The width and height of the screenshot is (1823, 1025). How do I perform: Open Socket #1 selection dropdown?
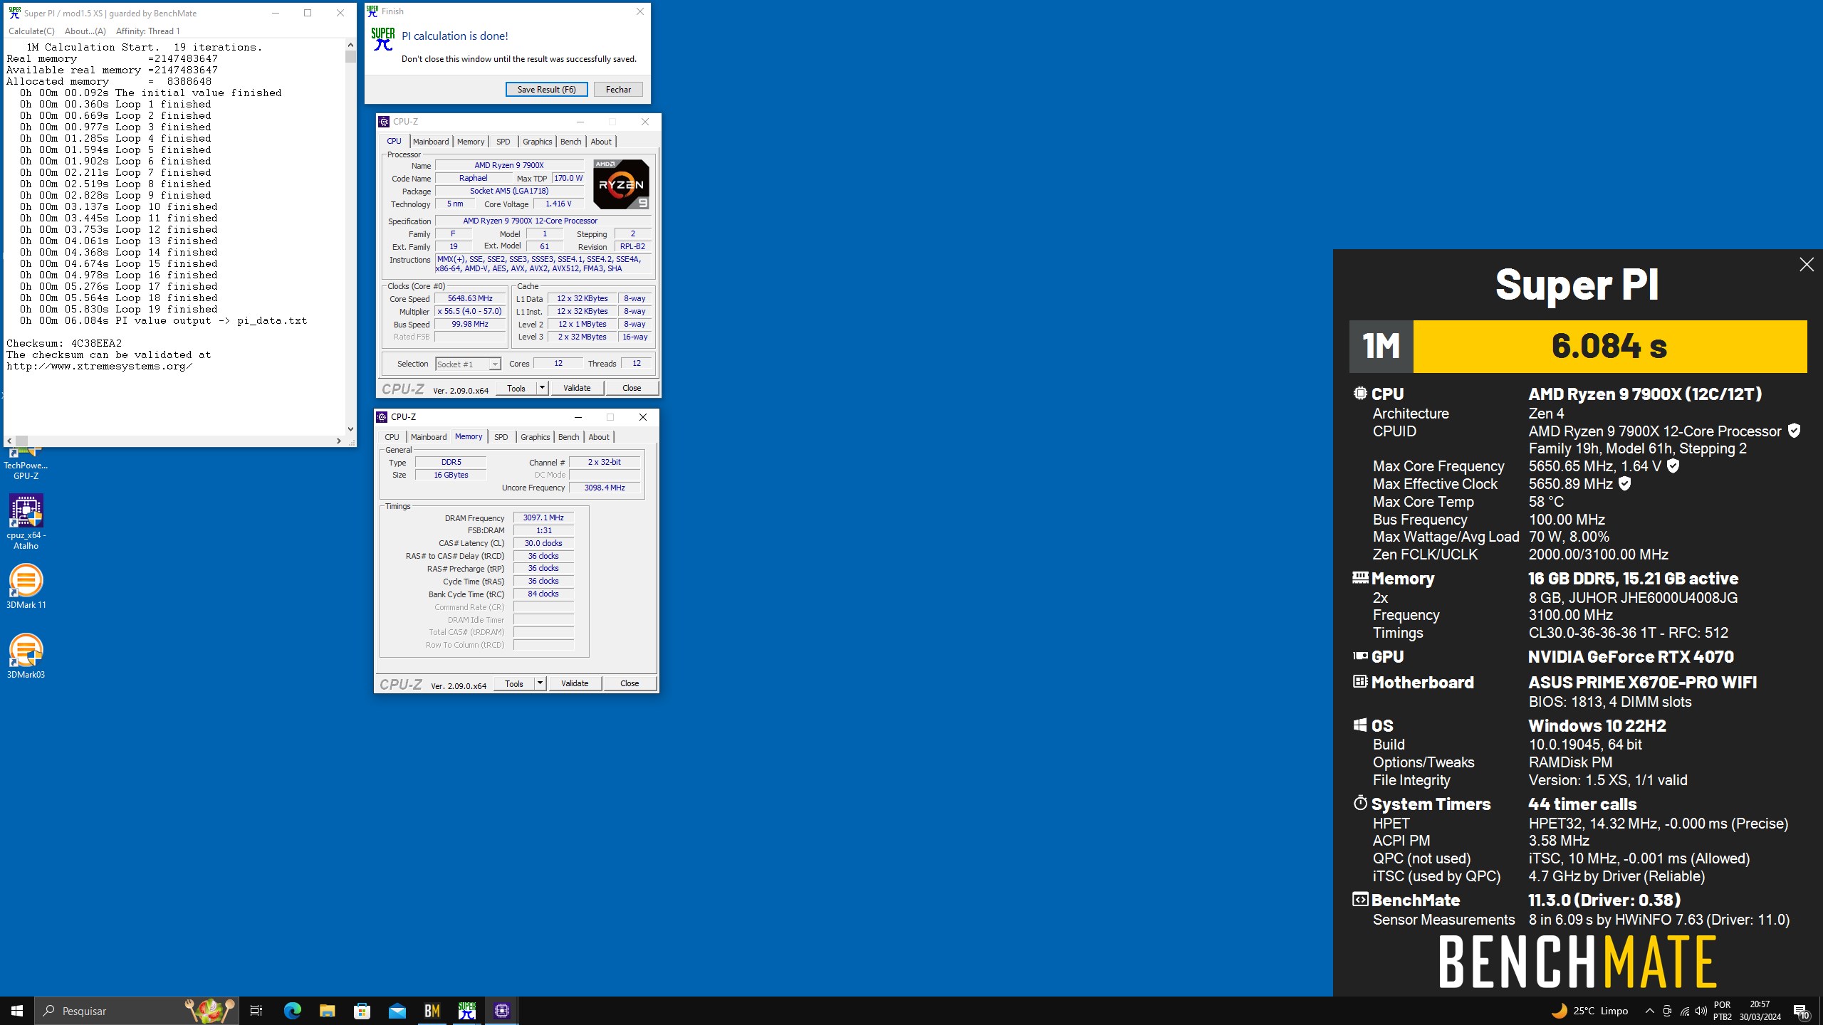(468, 364)
